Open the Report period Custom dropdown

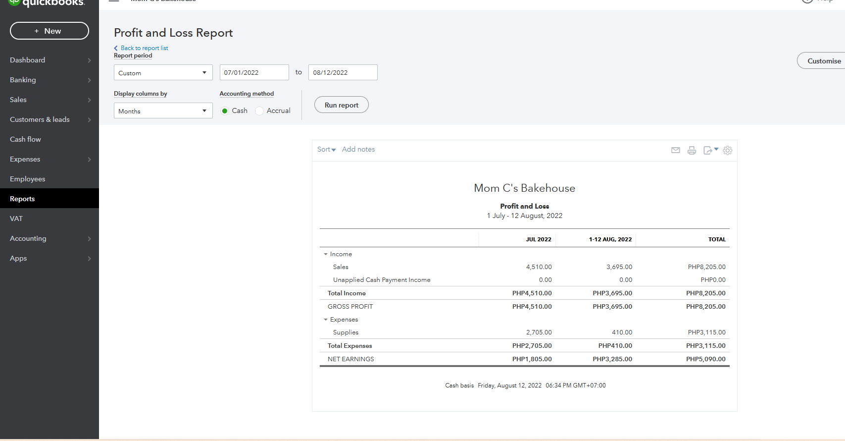(x=163, y=73)
